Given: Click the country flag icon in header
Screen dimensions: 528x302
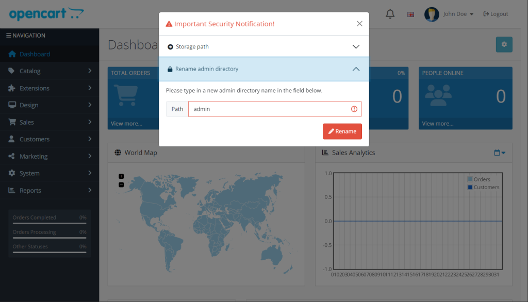Looking at the screenshot, I should pyautogui.click(x=410, y=14).
